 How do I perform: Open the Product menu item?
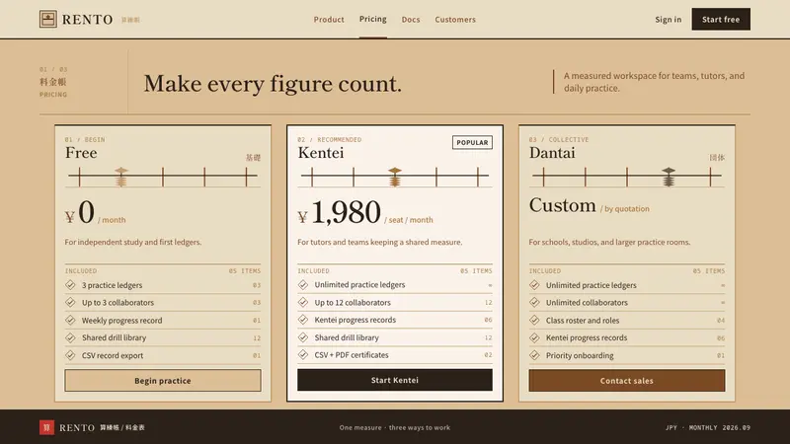[329, 19]
